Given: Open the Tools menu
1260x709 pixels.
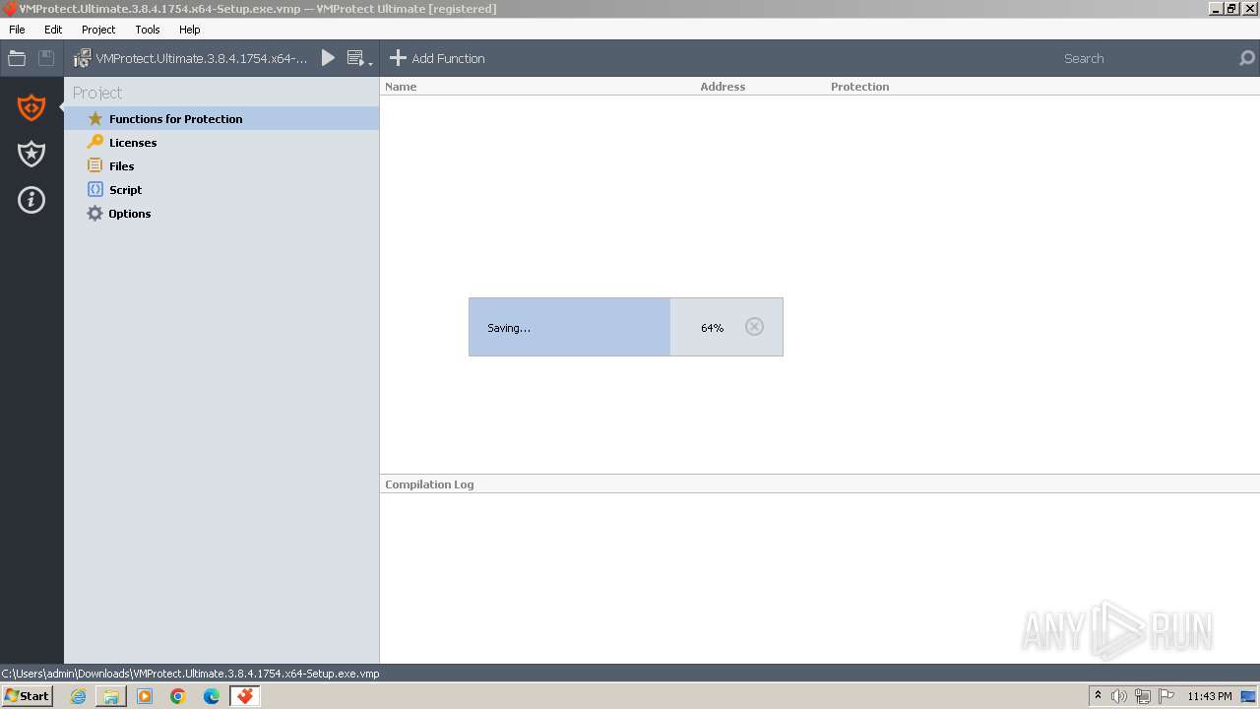Looking at the screenshot, I should click(148, 30).
